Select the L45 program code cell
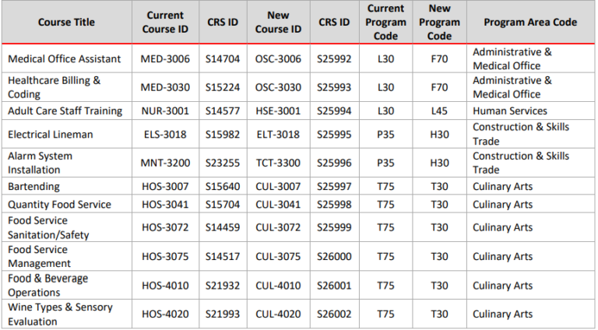This screenshot has width=598, height=330. 440,111
